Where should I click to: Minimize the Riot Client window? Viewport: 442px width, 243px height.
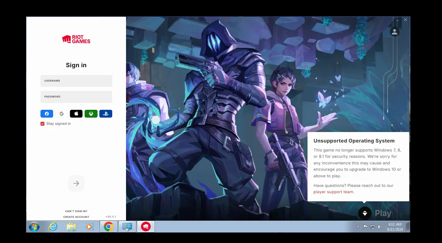click(x=397, y=20)
